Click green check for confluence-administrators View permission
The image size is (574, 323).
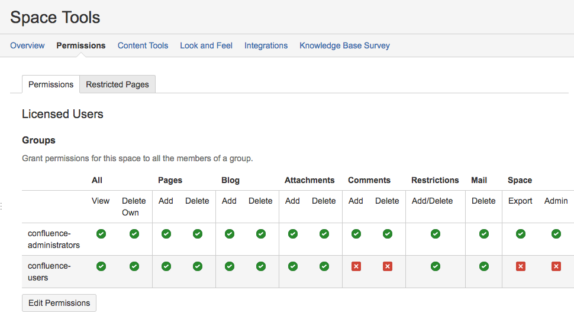click(x=101, y=234)
